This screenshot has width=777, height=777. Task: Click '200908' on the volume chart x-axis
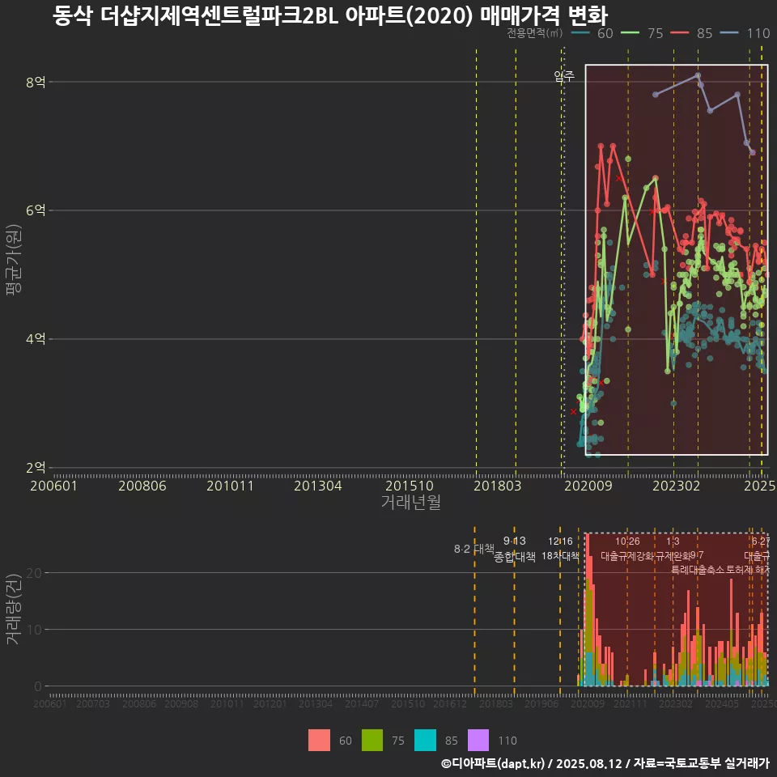point(181,703)
